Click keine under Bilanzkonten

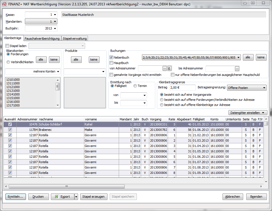click(x=54, y=59)
